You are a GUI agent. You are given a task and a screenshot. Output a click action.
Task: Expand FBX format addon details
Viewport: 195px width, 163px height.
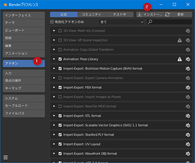(54, 87)
